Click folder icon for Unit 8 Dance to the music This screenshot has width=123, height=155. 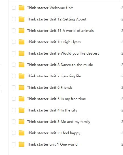22,65
